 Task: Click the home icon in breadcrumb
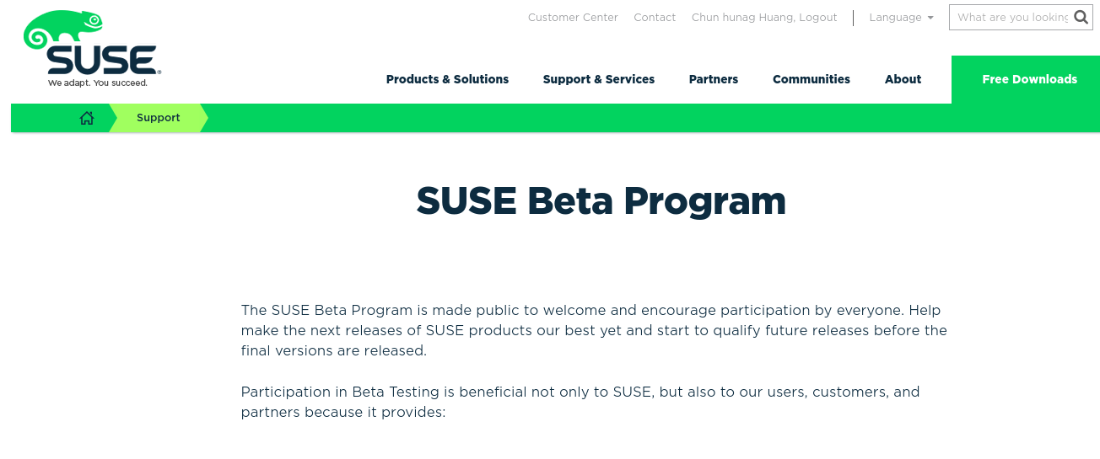click(x=87, y=118)
